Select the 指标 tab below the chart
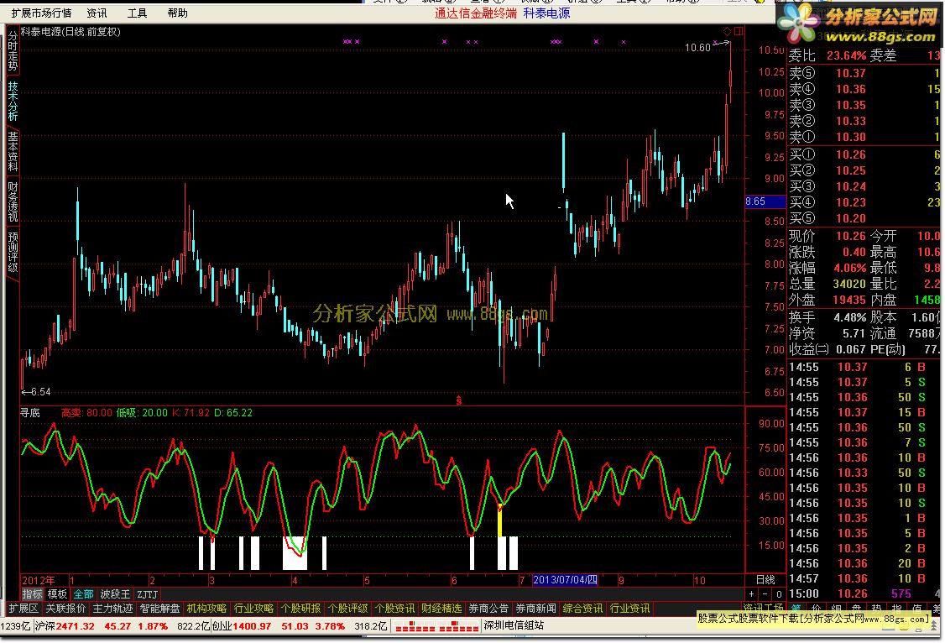The width and height of the screenshot is (945, 643). coord(33,594)
